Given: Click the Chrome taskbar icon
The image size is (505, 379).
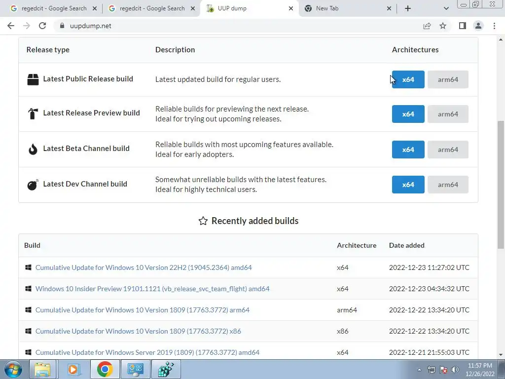Looking at the screenshot, I should [105, 369].
